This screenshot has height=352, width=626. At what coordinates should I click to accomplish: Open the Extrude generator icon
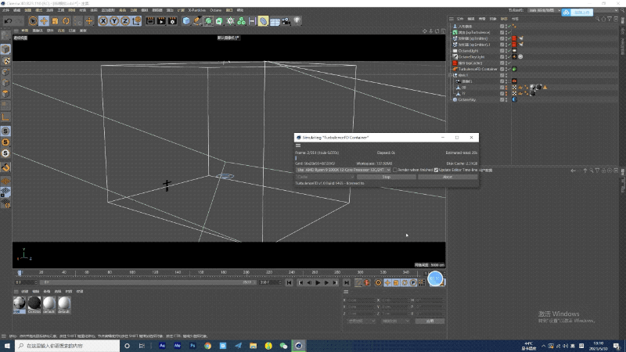(x=219, y=21)
